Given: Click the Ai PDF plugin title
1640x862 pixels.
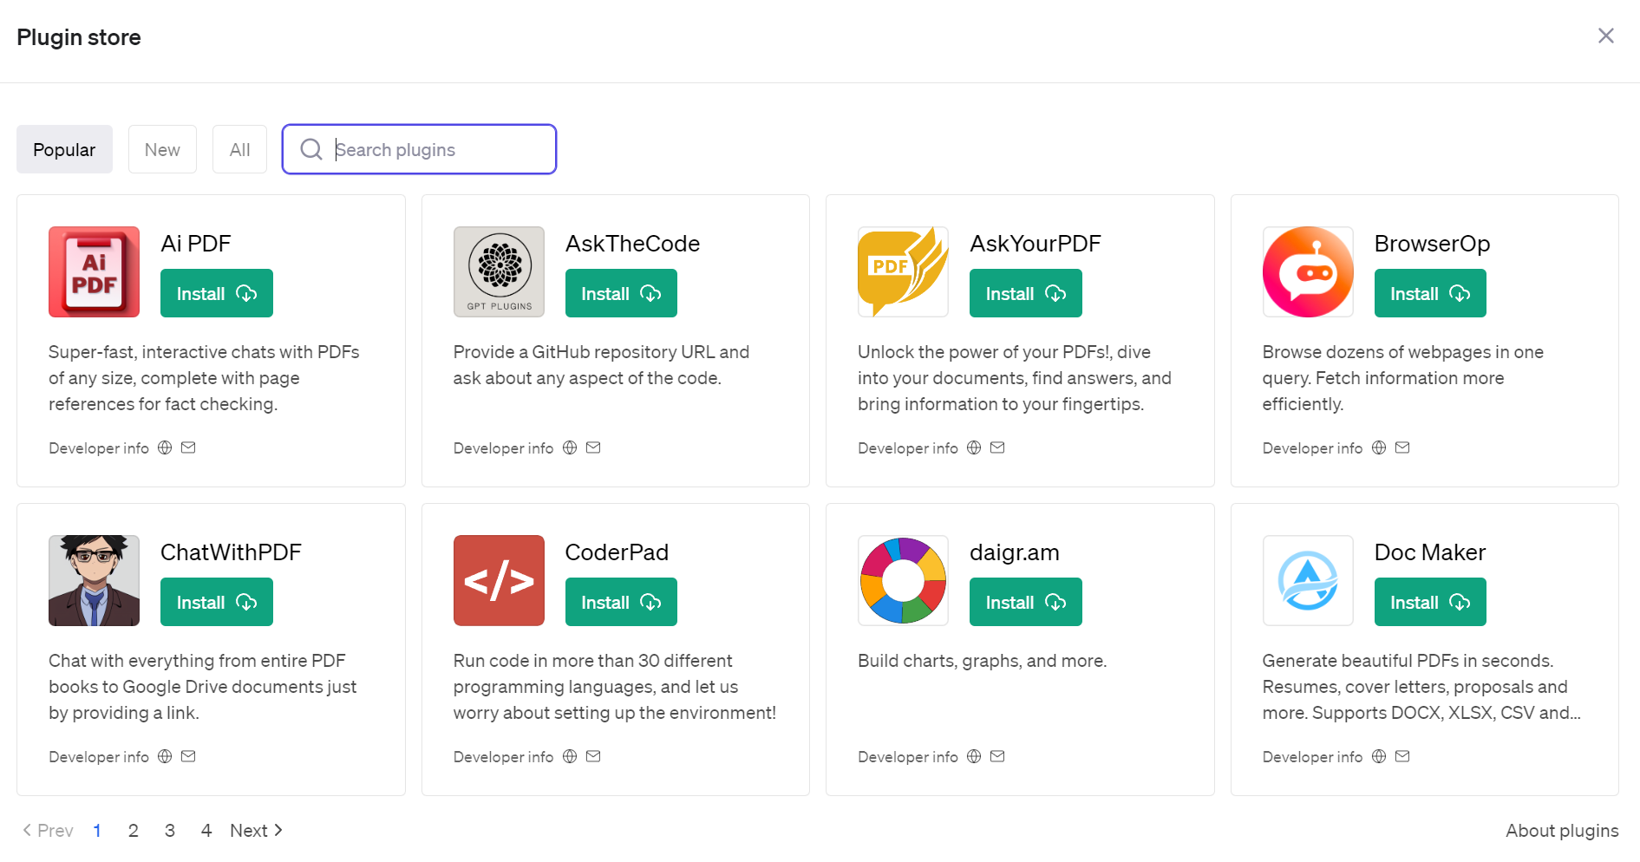Looking at the screenshot, I should [x=196, y=244].
